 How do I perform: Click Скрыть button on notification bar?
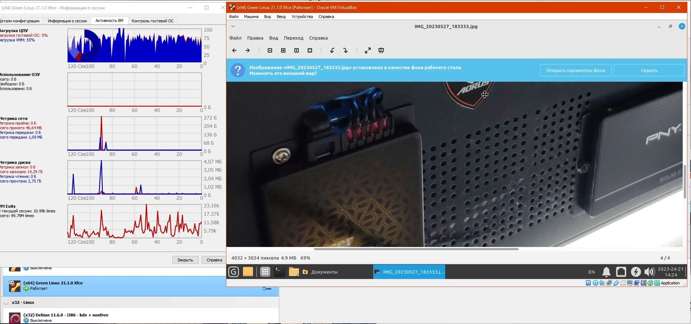[649, 70]
